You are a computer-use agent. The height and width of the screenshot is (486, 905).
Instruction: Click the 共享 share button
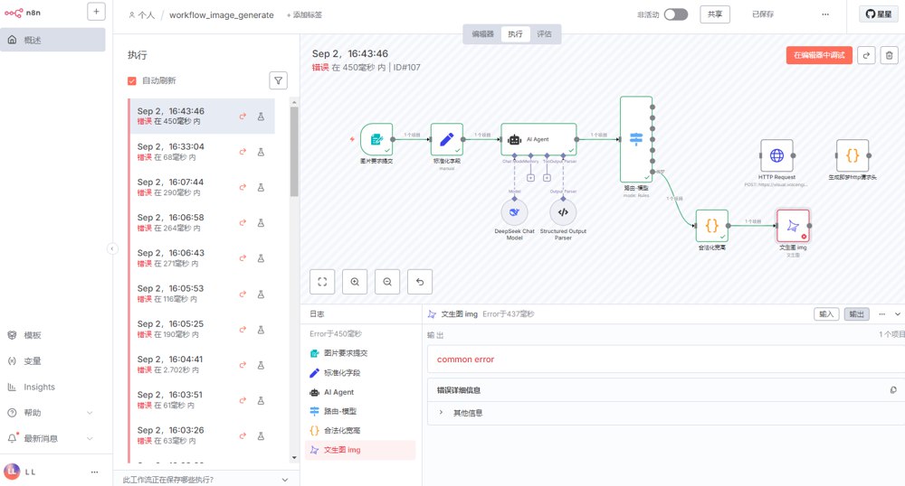click(715, 14)
